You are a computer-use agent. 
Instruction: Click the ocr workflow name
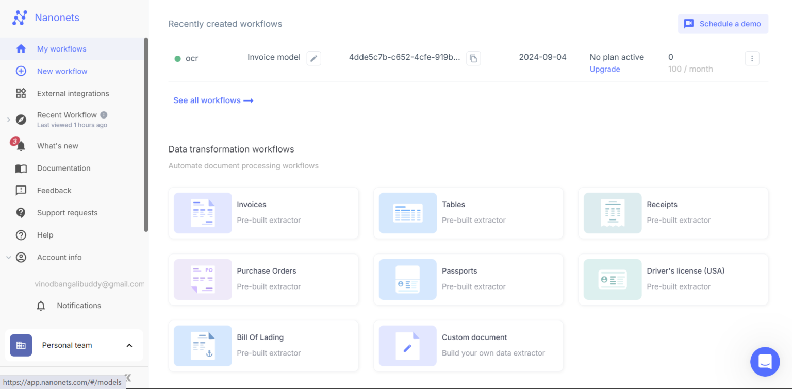pyautogui.click(x=192, y=58)
